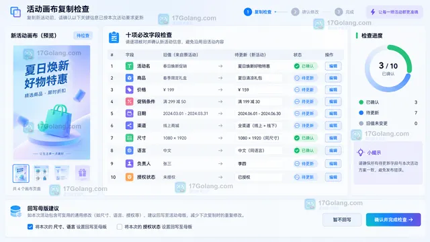This screenshot has height=242, width=430.
Task: Select the first canvas page thumbnail
Action: click(21, 173)
